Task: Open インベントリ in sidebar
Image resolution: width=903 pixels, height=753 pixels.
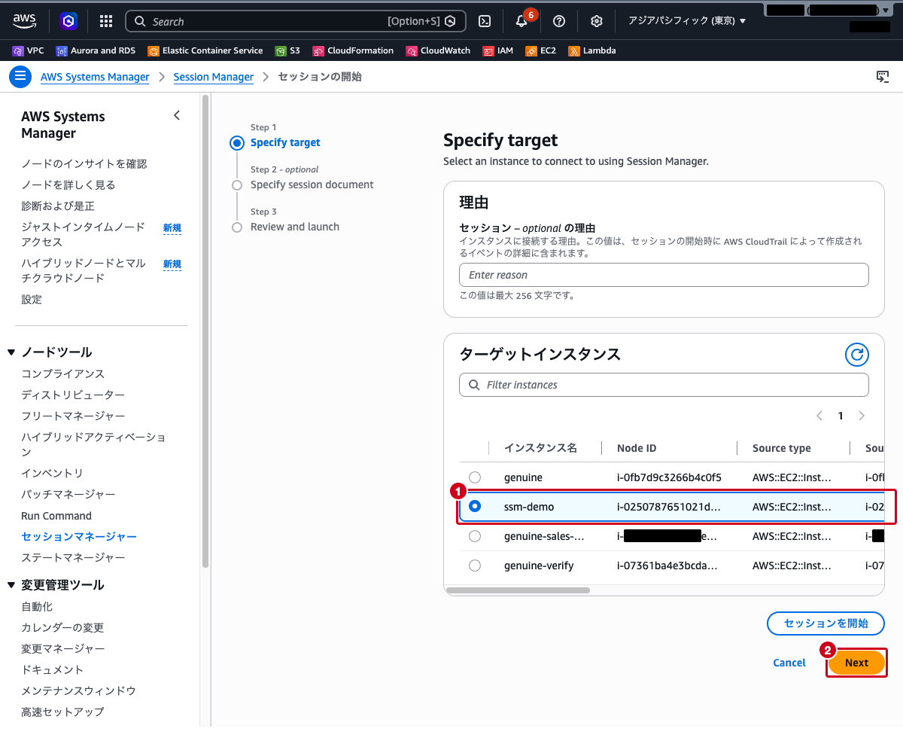Action: click(x=53, y=473)
